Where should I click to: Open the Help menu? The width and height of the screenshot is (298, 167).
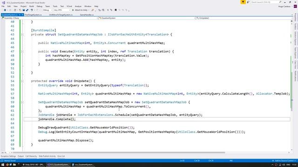pos(96,6)
